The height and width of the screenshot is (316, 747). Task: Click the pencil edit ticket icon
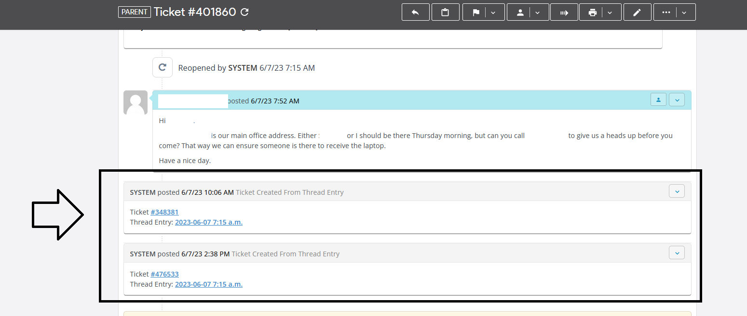637,13
